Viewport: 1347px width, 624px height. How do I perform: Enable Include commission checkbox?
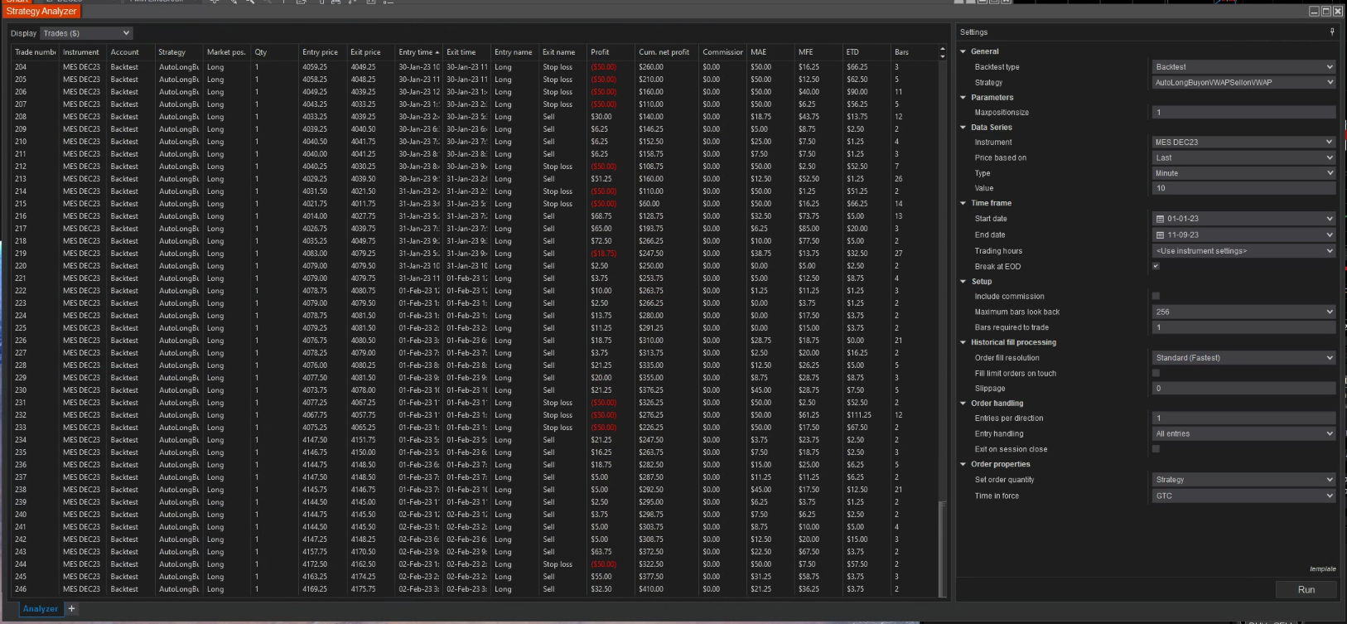pyautogui.click(x=1156, y=296)
